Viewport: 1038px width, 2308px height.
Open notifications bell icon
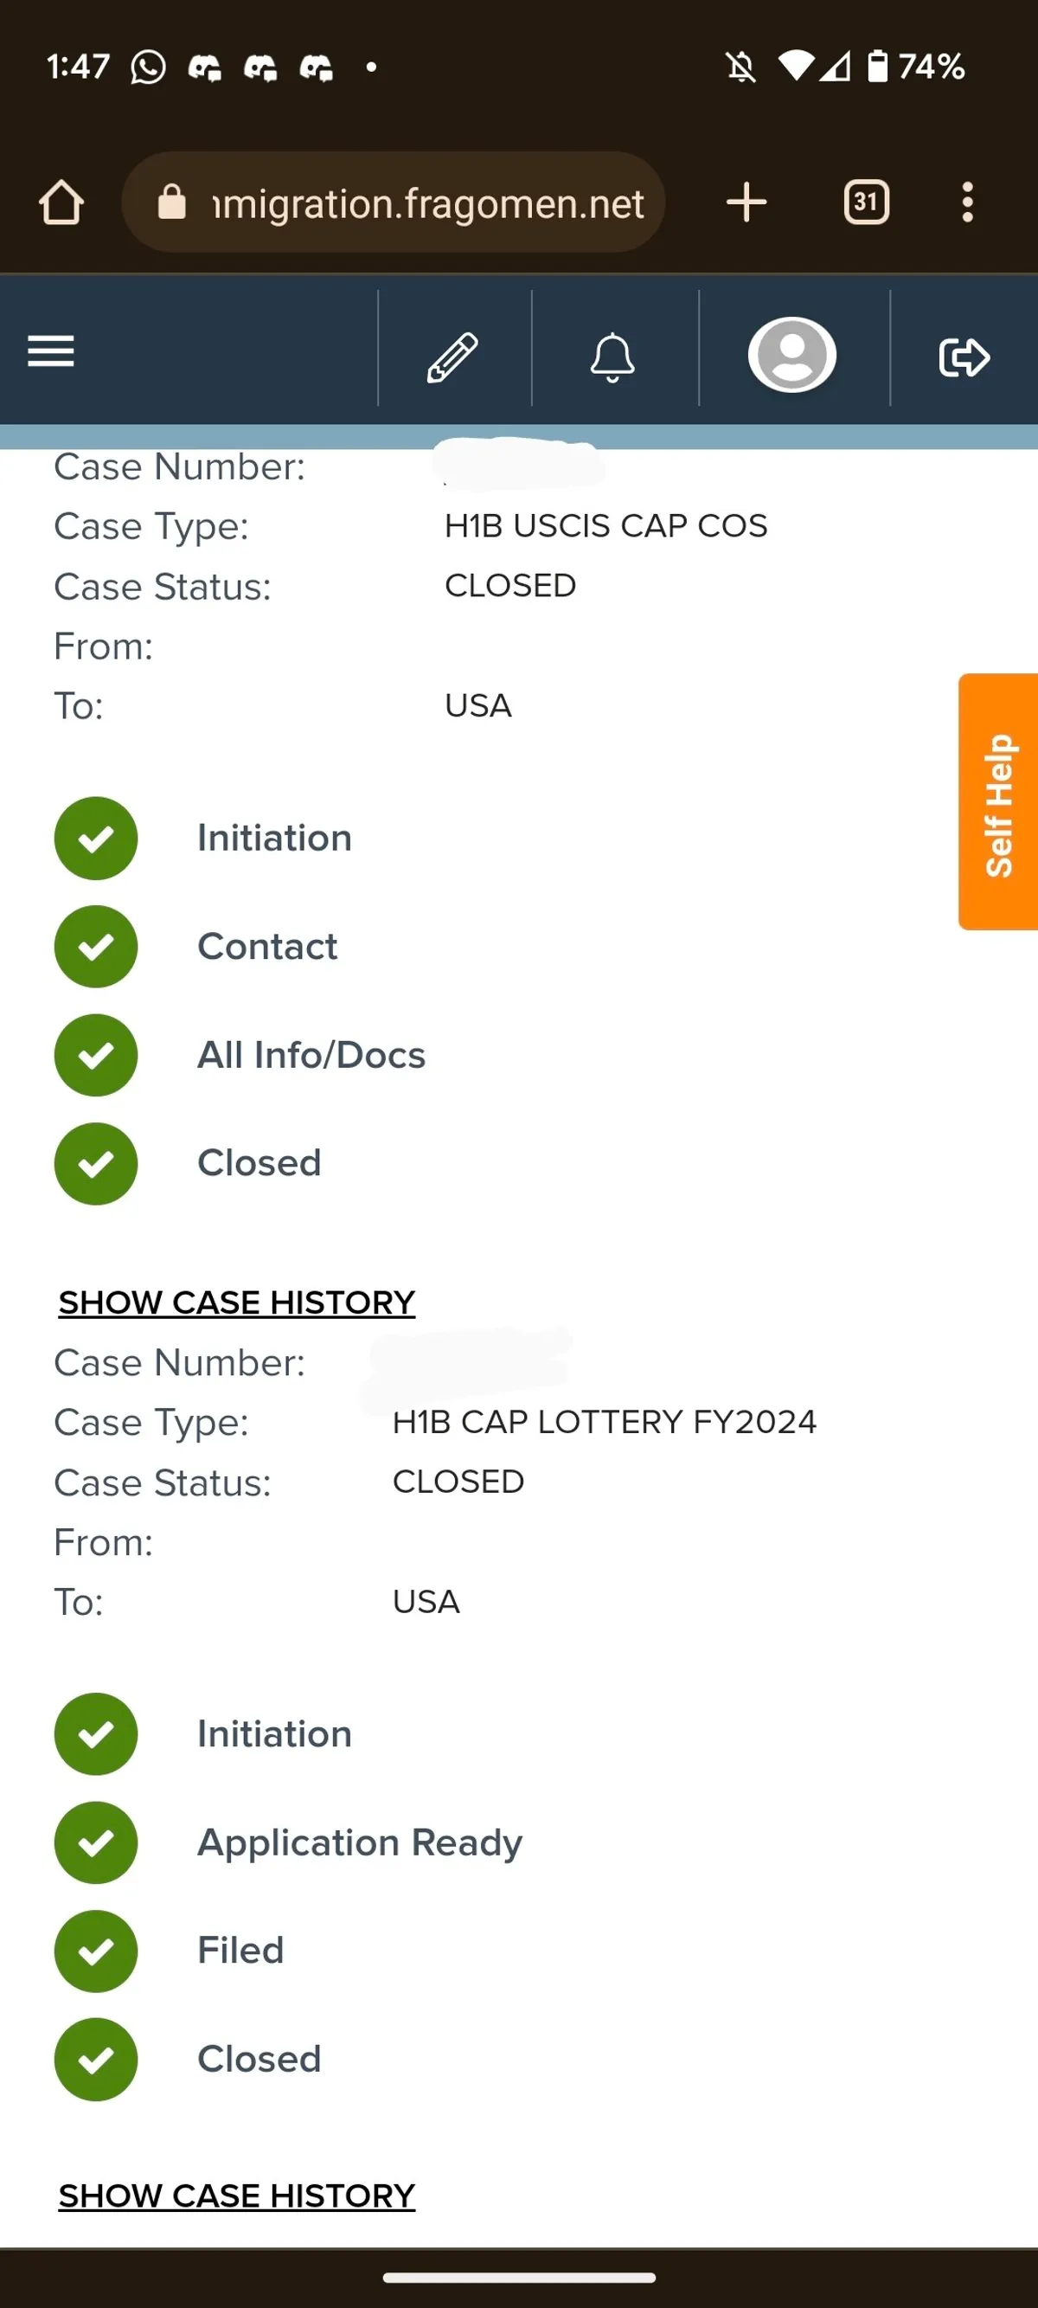(612, 357)
